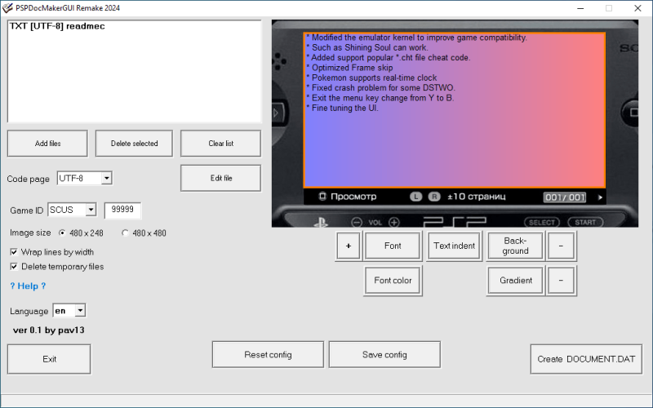Click the L shoulder icon in preview bar
This screenshot has width=653, height=408.
pos(415,197)
